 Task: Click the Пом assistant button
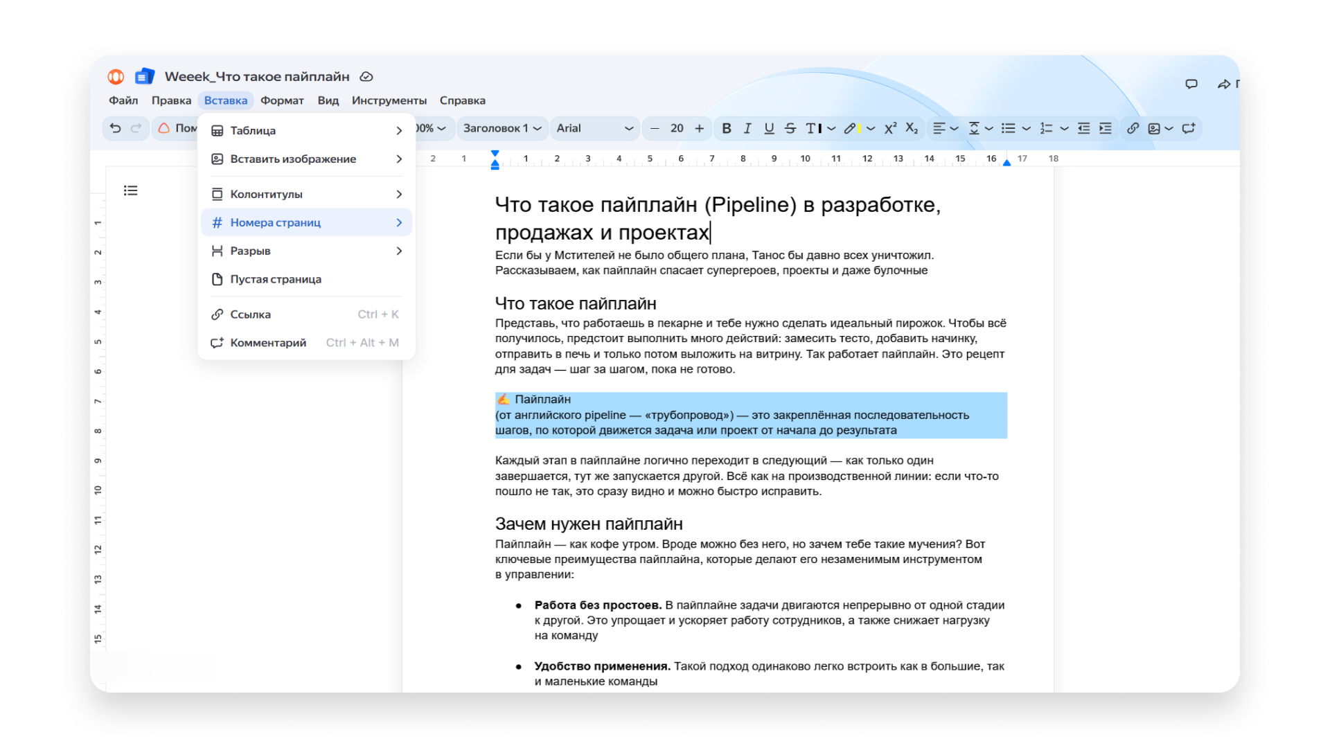(x=176, y=128)
